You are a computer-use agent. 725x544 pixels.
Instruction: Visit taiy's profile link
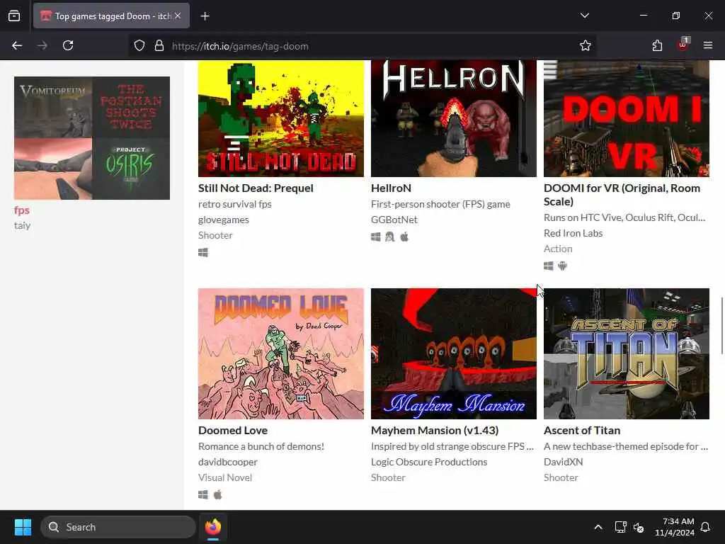22,225
